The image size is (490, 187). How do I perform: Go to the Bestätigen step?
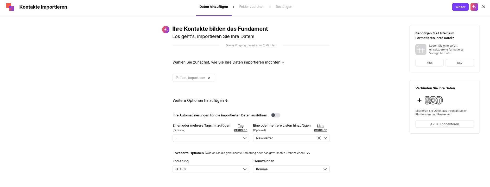[x=284, y=7]
